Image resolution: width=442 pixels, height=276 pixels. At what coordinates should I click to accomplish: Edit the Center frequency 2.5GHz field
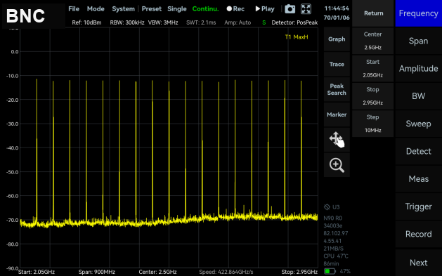pyautogui.click(x=373, y=41)
